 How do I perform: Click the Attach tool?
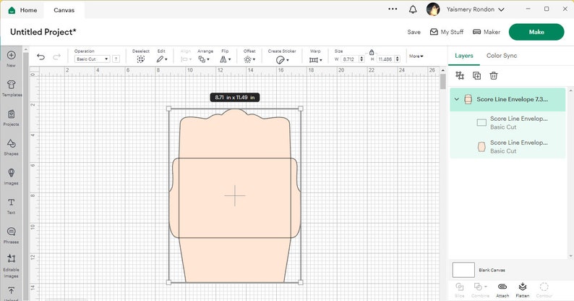(502, 290)
